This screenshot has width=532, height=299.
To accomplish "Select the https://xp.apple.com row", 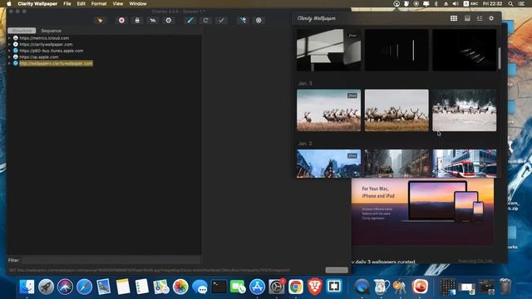I will [39, 57].
